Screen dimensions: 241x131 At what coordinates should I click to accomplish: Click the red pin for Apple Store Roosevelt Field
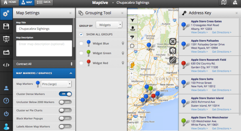pyautogui.click(x=183, y=64)
